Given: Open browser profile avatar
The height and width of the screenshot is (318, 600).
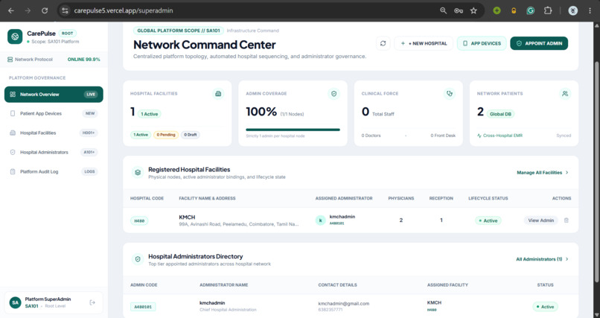Looking at the screenshot, I should point(573,10).
